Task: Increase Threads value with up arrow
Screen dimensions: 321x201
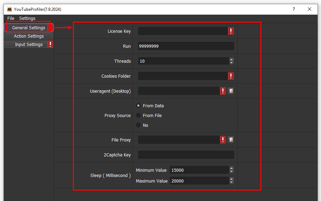Action: [x=231, y=59]
